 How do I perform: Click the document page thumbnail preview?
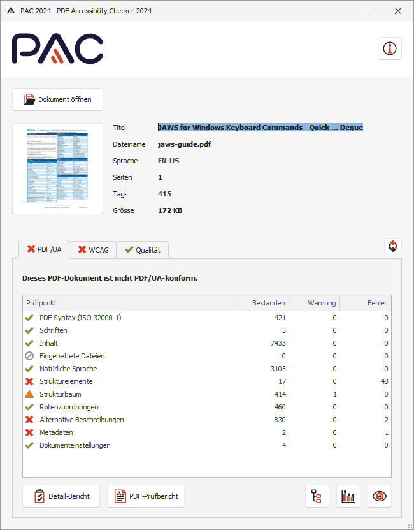pos(58,169)
